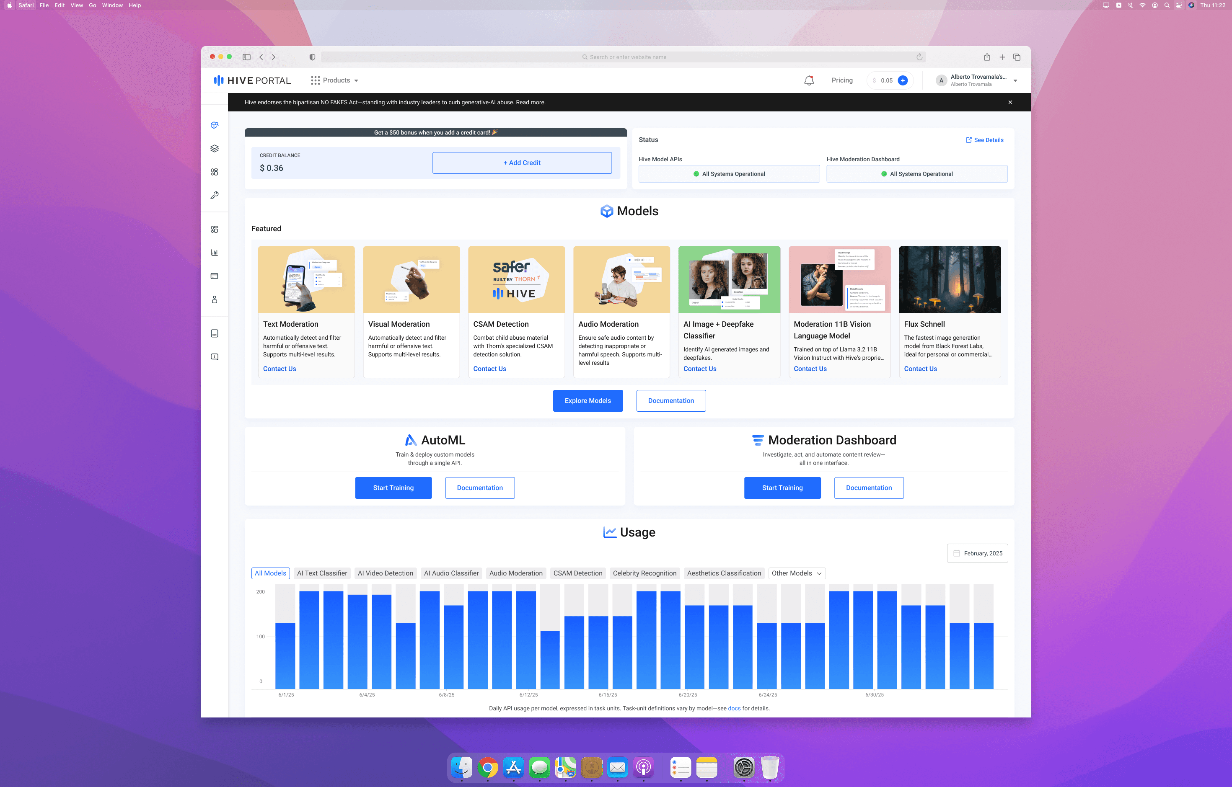Expand the Products dropdown
Image resolution: width=1232 pixels, height=787 pixels.
pyautogui.click(x=334, y=80)
